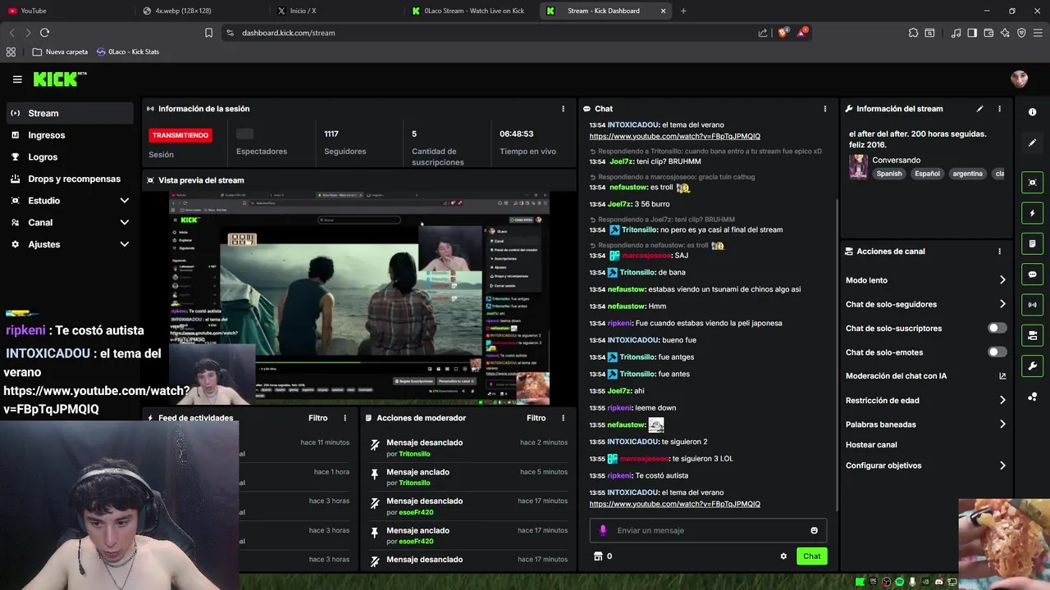1050x590 pixels.
Task: Open the profile avatar menu
Action: pos(1019,79)
